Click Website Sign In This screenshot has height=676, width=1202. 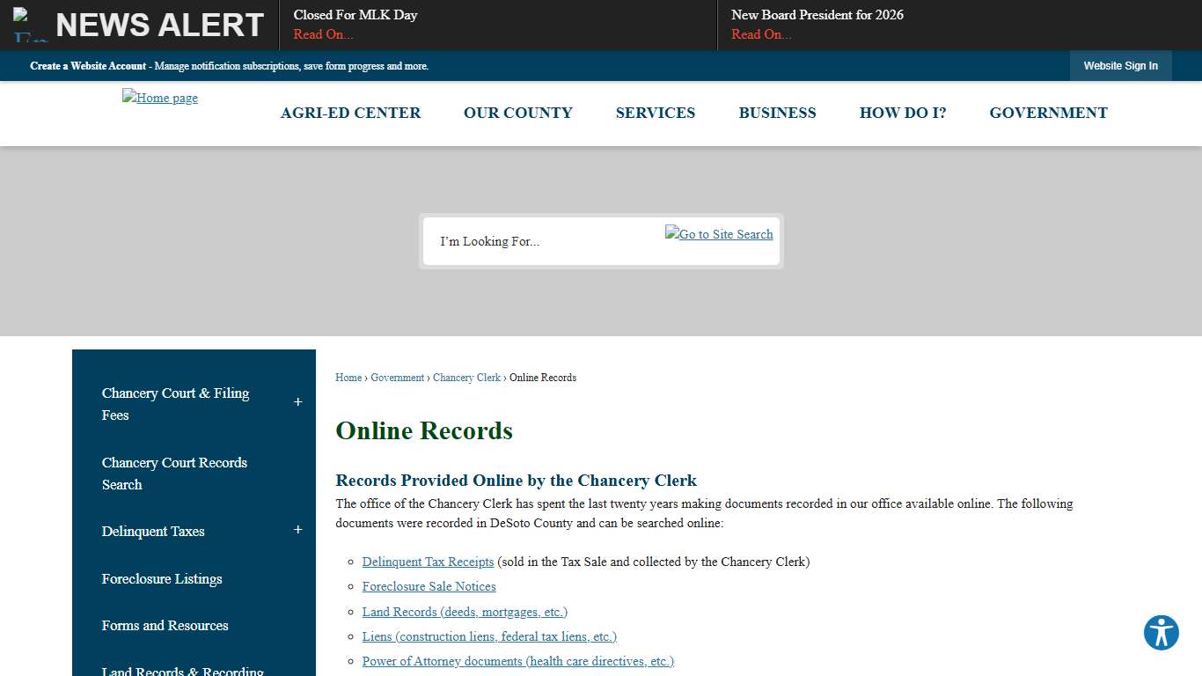click(x=1120, y=65)
